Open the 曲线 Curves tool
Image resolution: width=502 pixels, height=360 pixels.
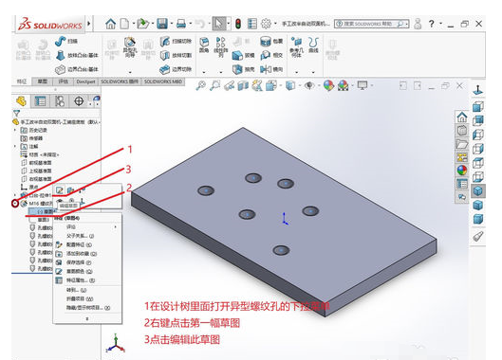pyautogui.click(x=313, y=45)
